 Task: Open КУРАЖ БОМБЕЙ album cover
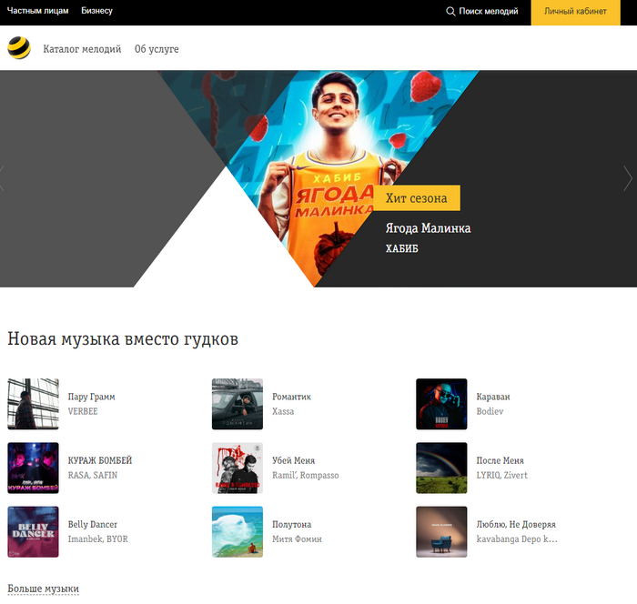pyautogui.click(x=34, y=468)
